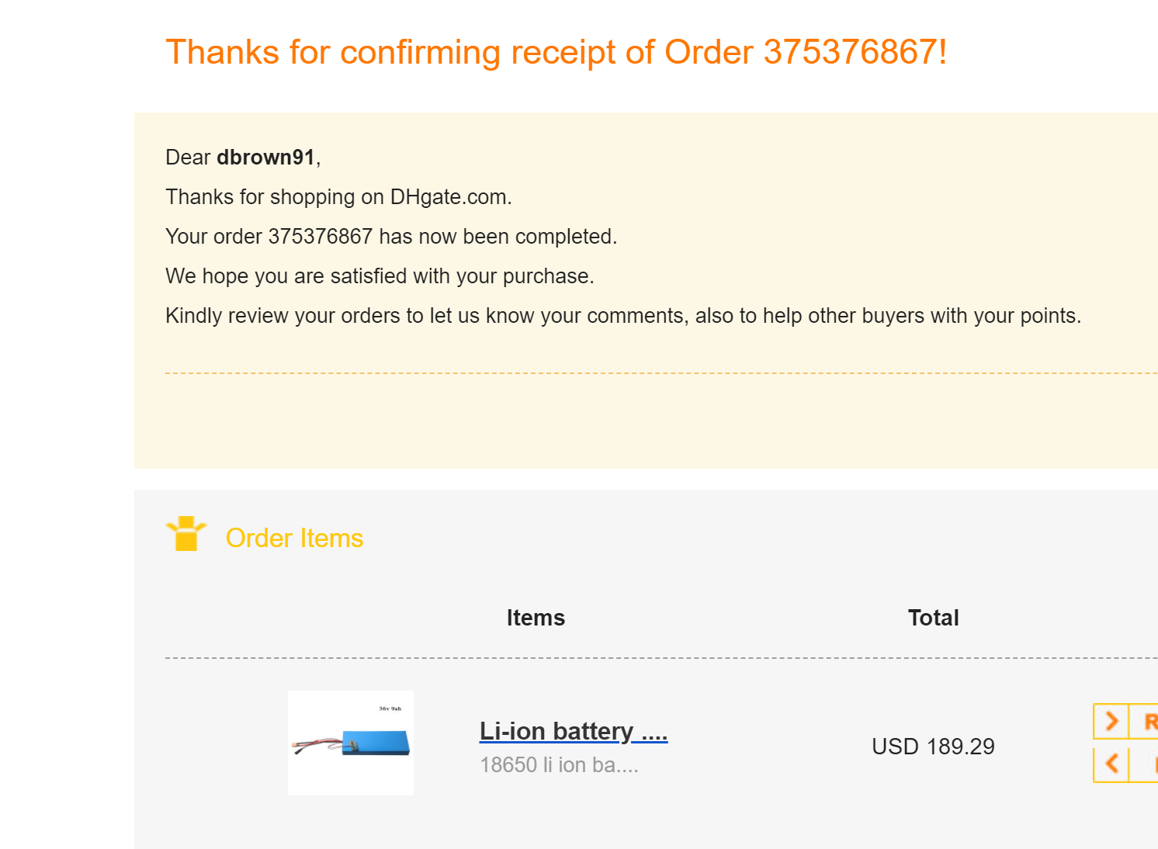This screenshot has height=849, width=1158.
Task: Click the orange 'Thanks for confirming receipt' heading
Action: (556, 53)
